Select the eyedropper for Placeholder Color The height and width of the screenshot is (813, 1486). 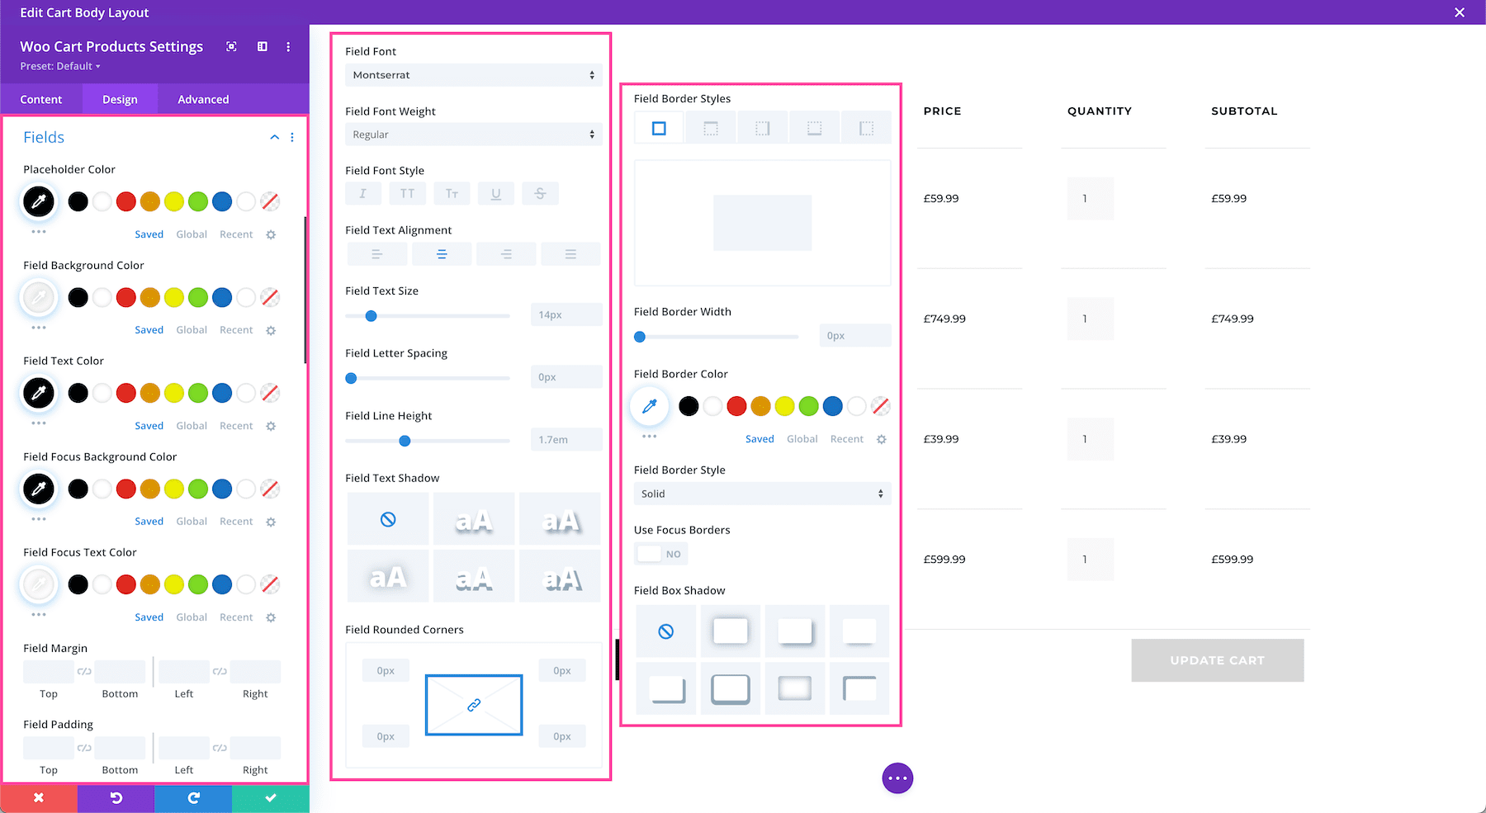pyautogui.click(x=38, y=201)
